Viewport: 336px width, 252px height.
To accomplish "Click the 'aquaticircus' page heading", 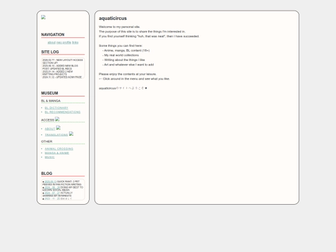I will point(113,19).
